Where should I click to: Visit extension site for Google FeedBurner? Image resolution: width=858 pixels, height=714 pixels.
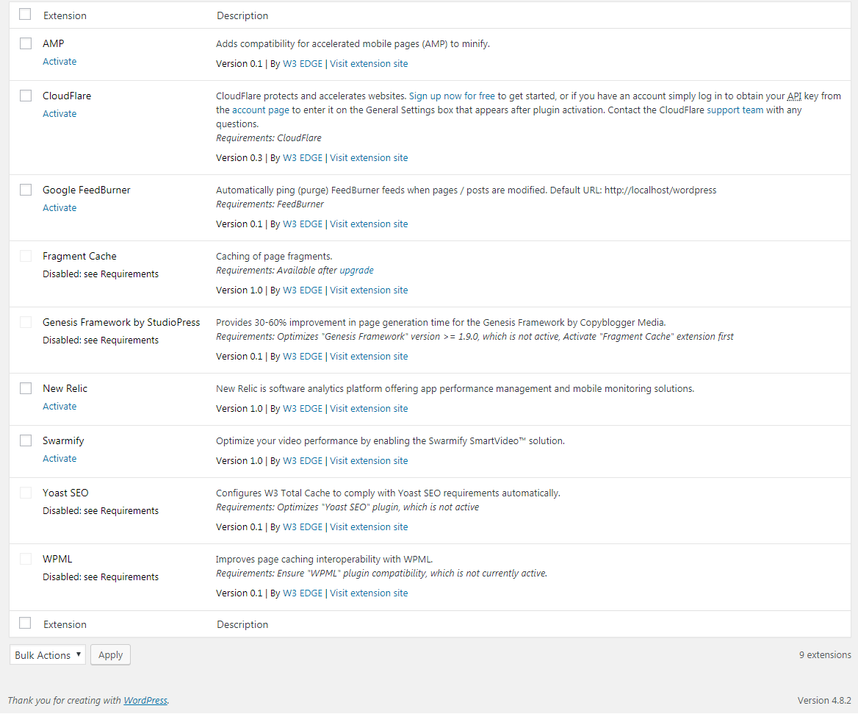pos(369,224)
